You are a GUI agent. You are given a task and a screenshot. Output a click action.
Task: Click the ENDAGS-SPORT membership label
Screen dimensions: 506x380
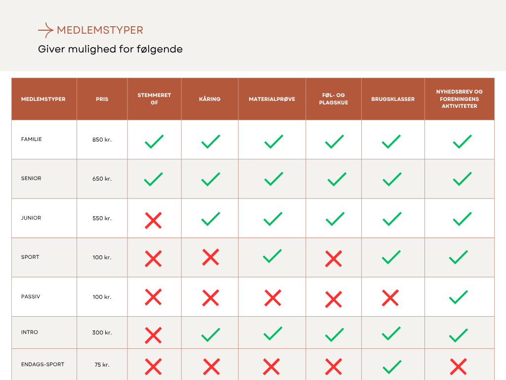[x=42, y=365]
